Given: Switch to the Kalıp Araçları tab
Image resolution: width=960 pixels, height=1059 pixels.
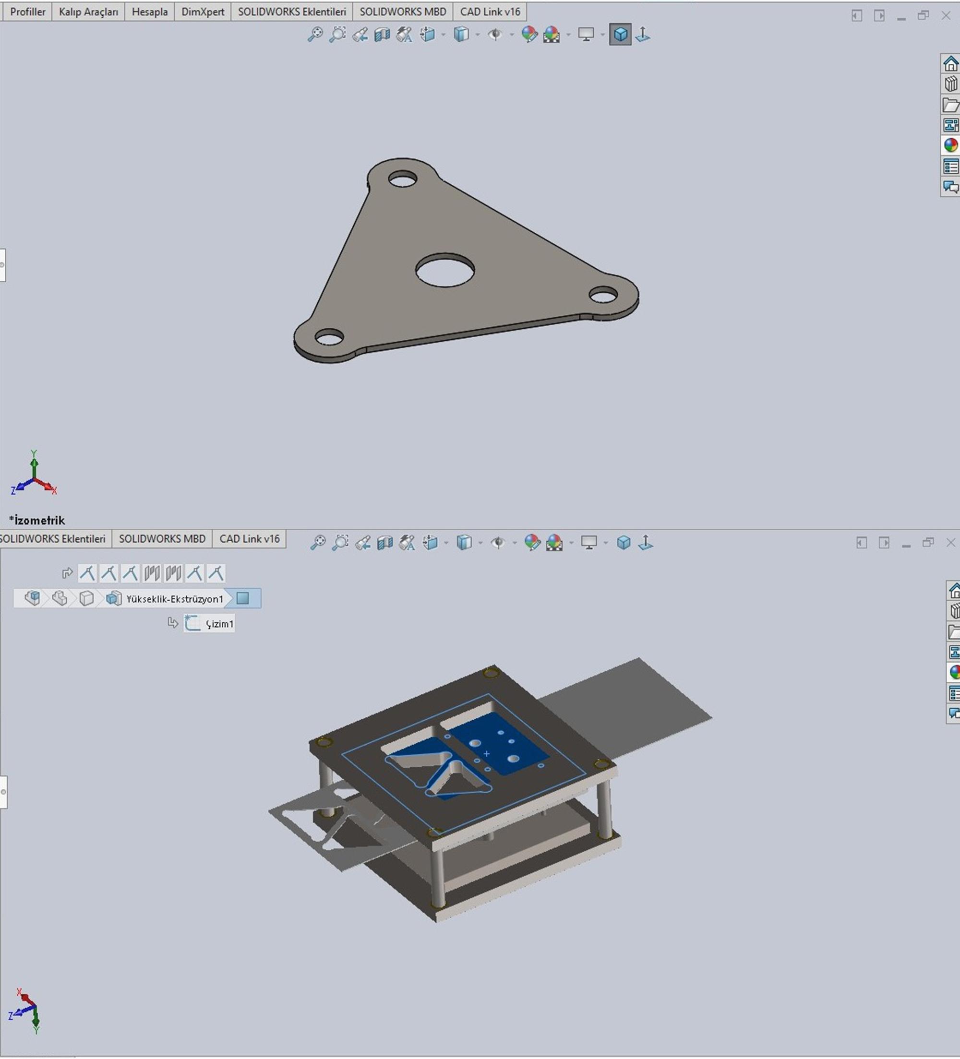Looking at the screenshot, I should pos(88,12).
